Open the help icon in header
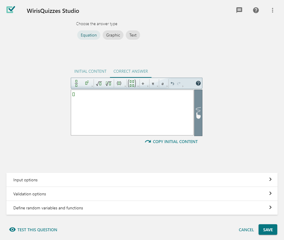Viewport: 284px width, 240px height. tap(256, 10)
